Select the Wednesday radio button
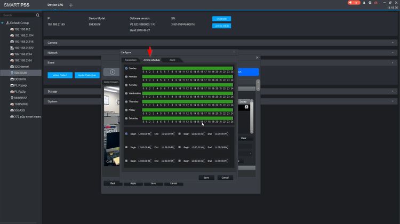The height and width of the screenshot is (224, 400). point(126,93)
